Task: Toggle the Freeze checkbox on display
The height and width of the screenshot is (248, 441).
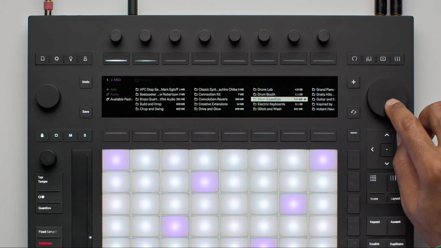Action: [x=137, y=80]
